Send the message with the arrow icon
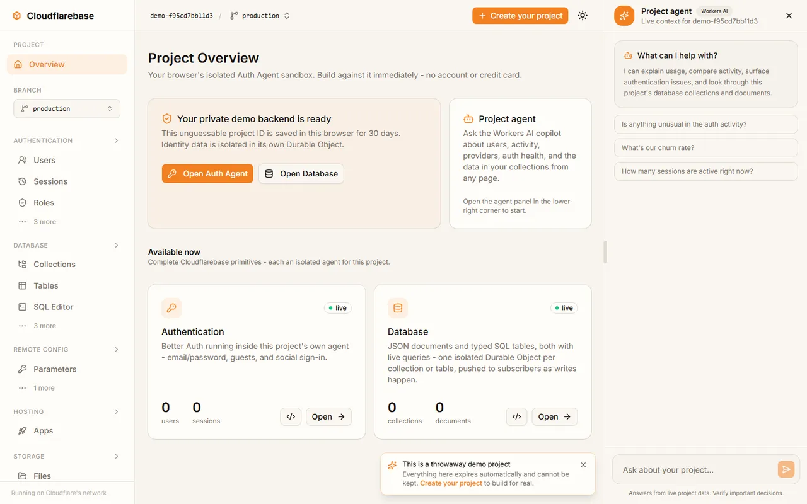 point(786,469)
